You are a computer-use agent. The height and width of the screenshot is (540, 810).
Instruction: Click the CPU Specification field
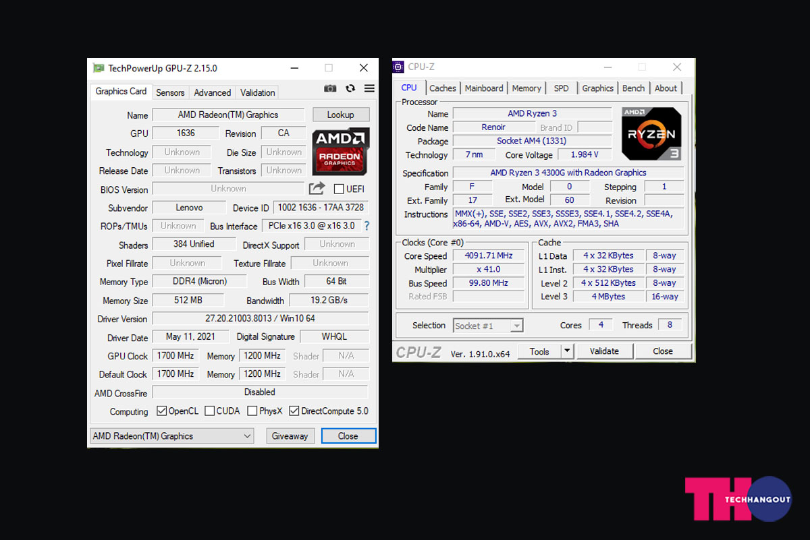568,173
